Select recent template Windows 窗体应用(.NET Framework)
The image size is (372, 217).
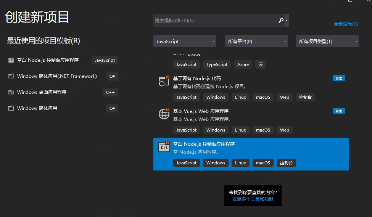(x=57, y=76)
